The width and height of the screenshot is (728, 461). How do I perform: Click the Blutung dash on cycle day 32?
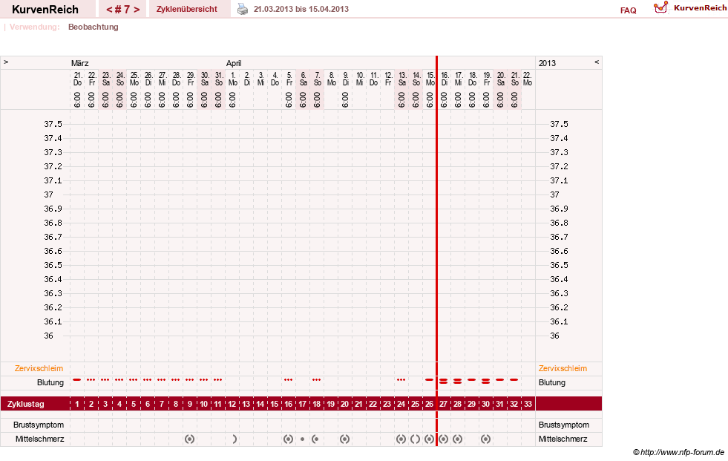[x=514, y=380]
